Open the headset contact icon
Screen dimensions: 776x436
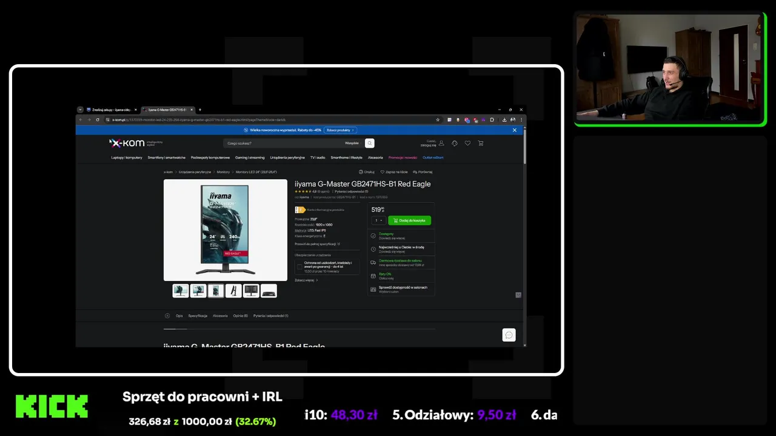tap(455, 143)
